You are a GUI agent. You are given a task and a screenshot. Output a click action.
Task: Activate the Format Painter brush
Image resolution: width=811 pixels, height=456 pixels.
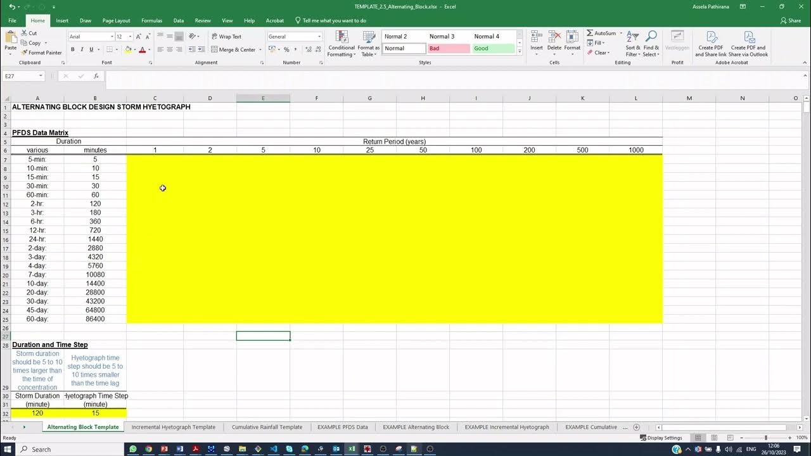(x=24, y=53)
